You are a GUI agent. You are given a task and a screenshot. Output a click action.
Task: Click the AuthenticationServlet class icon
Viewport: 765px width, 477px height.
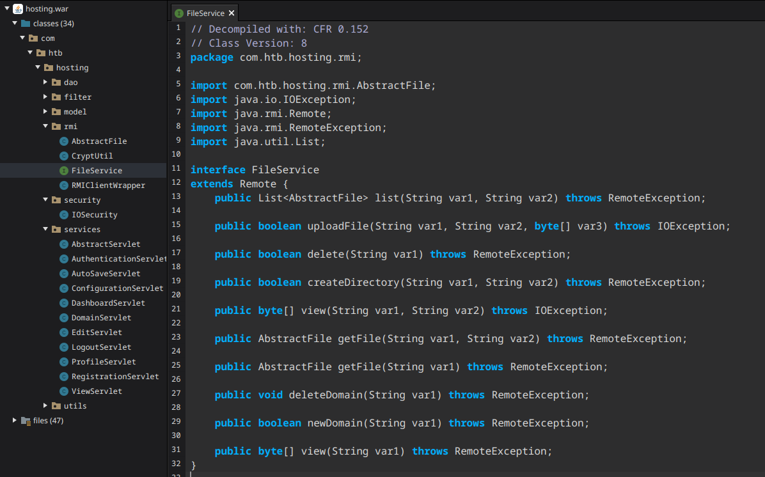tap(64, 258)
